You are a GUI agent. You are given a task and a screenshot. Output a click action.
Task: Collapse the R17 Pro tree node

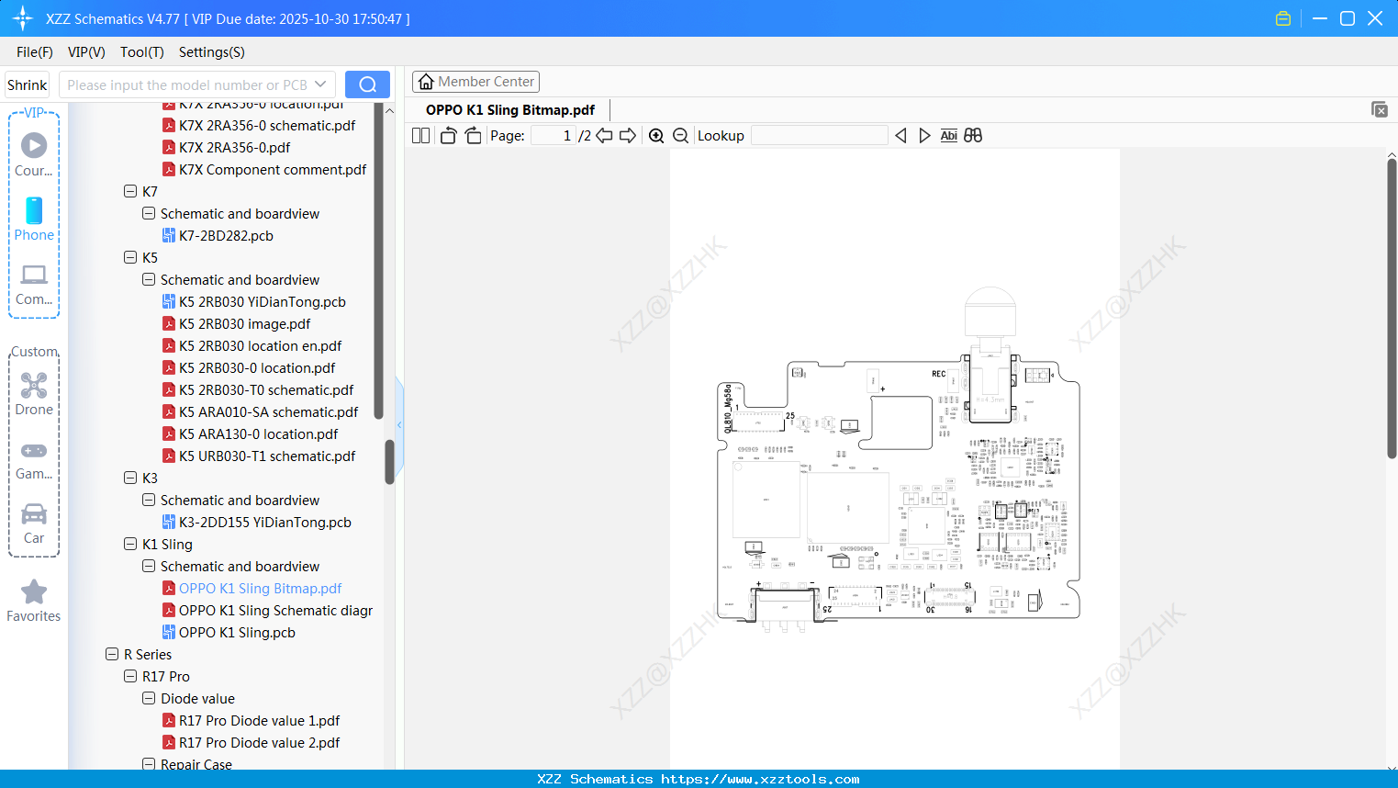130,676
